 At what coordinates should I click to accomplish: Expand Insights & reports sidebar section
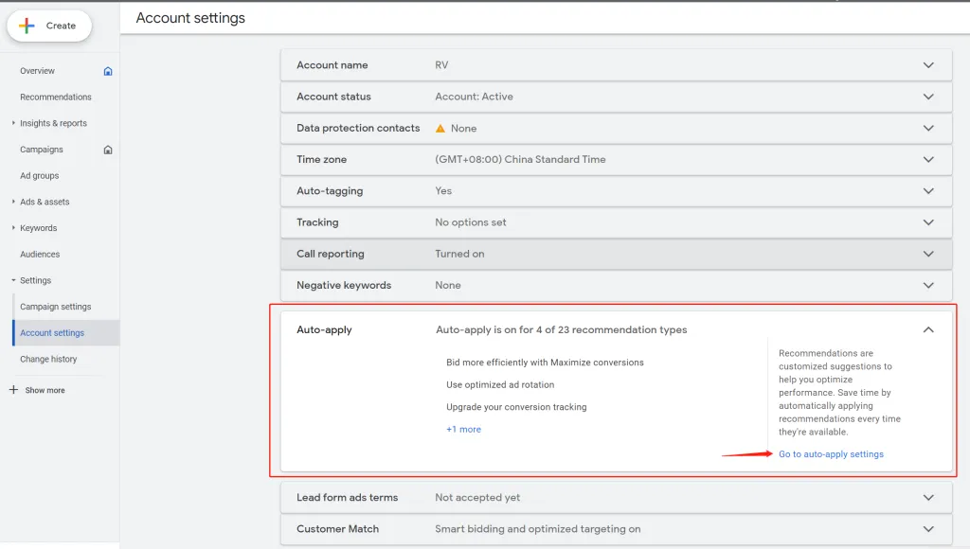13,123
